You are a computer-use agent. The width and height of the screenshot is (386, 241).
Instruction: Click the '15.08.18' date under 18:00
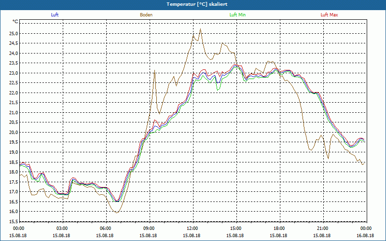point(279,235)
